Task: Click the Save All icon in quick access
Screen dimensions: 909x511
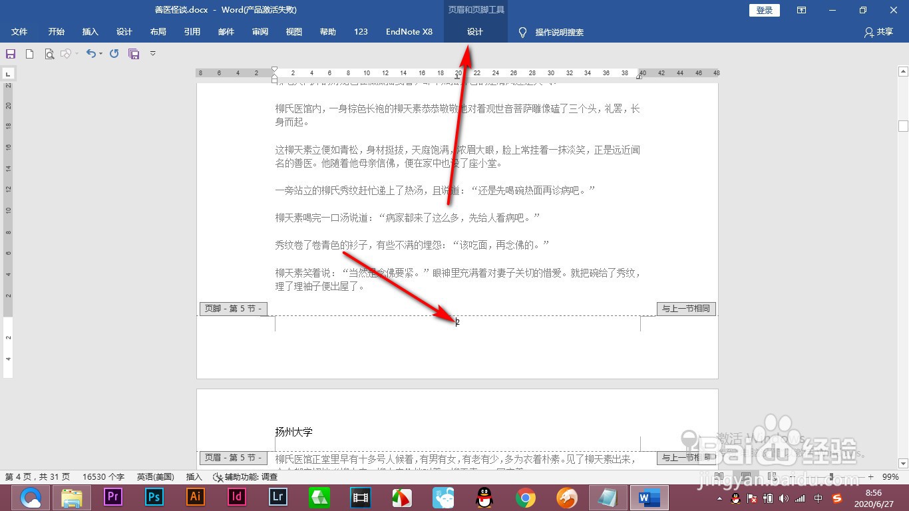Action: [x=134, y=54]
